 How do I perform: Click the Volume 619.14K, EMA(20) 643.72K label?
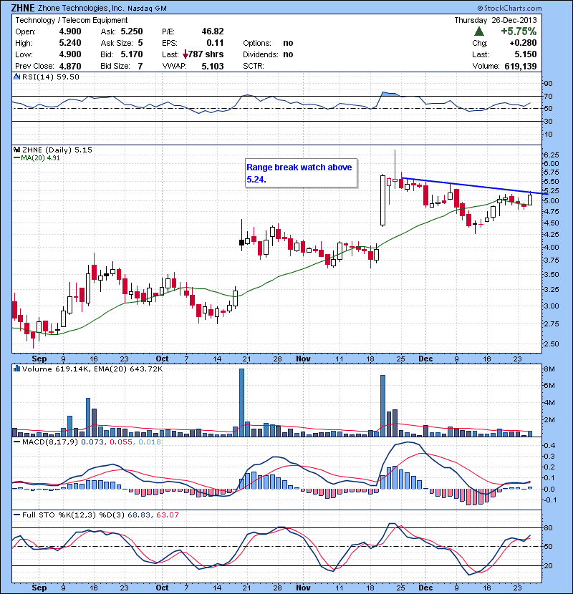[x=92, y=369]
